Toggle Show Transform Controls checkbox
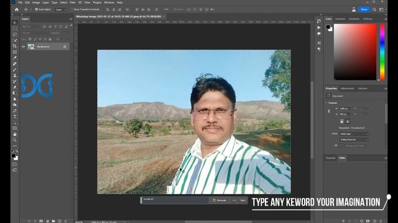This screenshot has width=398, height=223. click(72, 9)
